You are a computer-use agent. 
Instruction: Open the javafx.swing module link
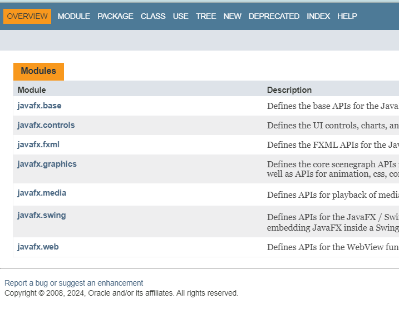(x=42, y=215)
